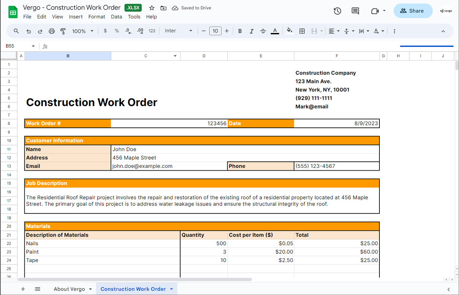Open the Fill color picker
This screenshot has width=459, height=295.
(289, 31)
